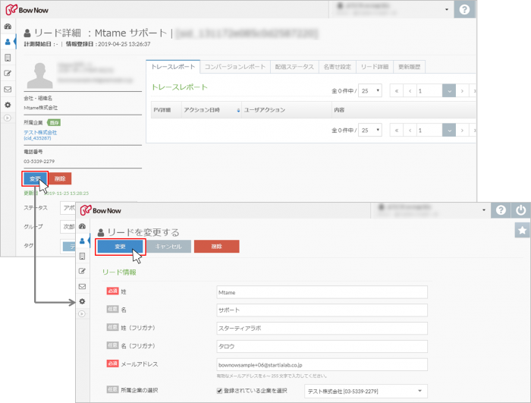Click 名 input field containing サポート

point(322,310)
